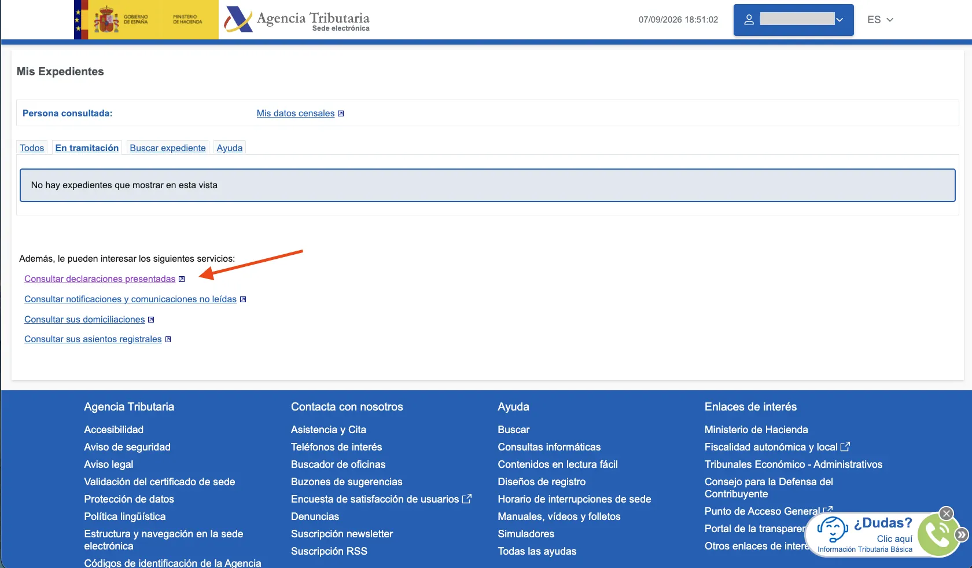Switch to the Todos tab
972x568 pixels.
(x=32, y=148)
